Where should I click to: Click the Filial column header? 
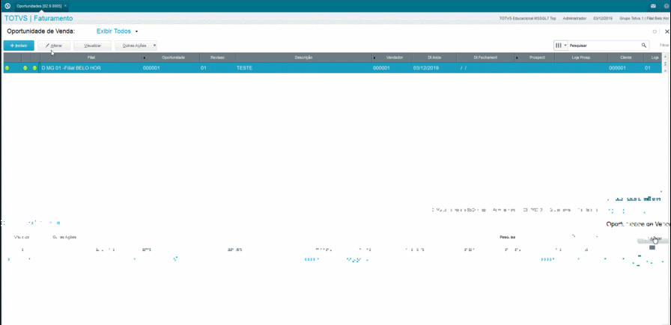coord(91,58)
